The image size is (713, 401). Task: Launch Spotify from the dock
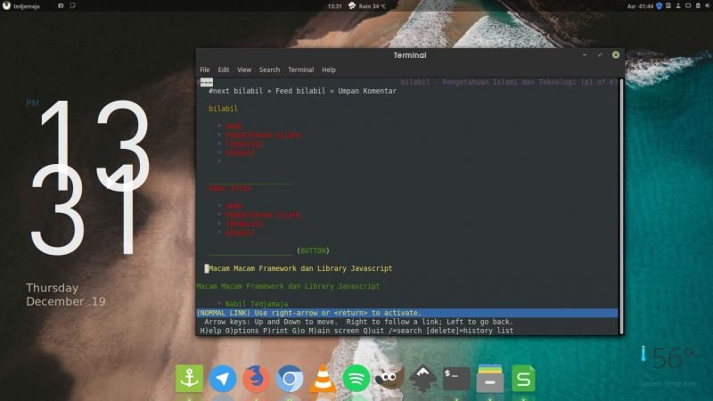click(356, 378)
